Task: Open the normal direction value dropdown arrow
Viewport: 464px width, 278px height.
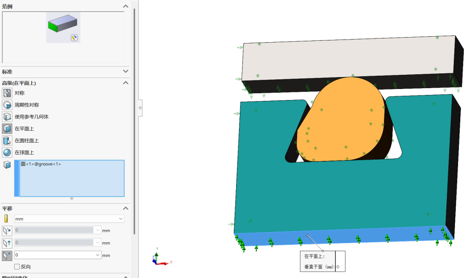Action: coord(98,255)
